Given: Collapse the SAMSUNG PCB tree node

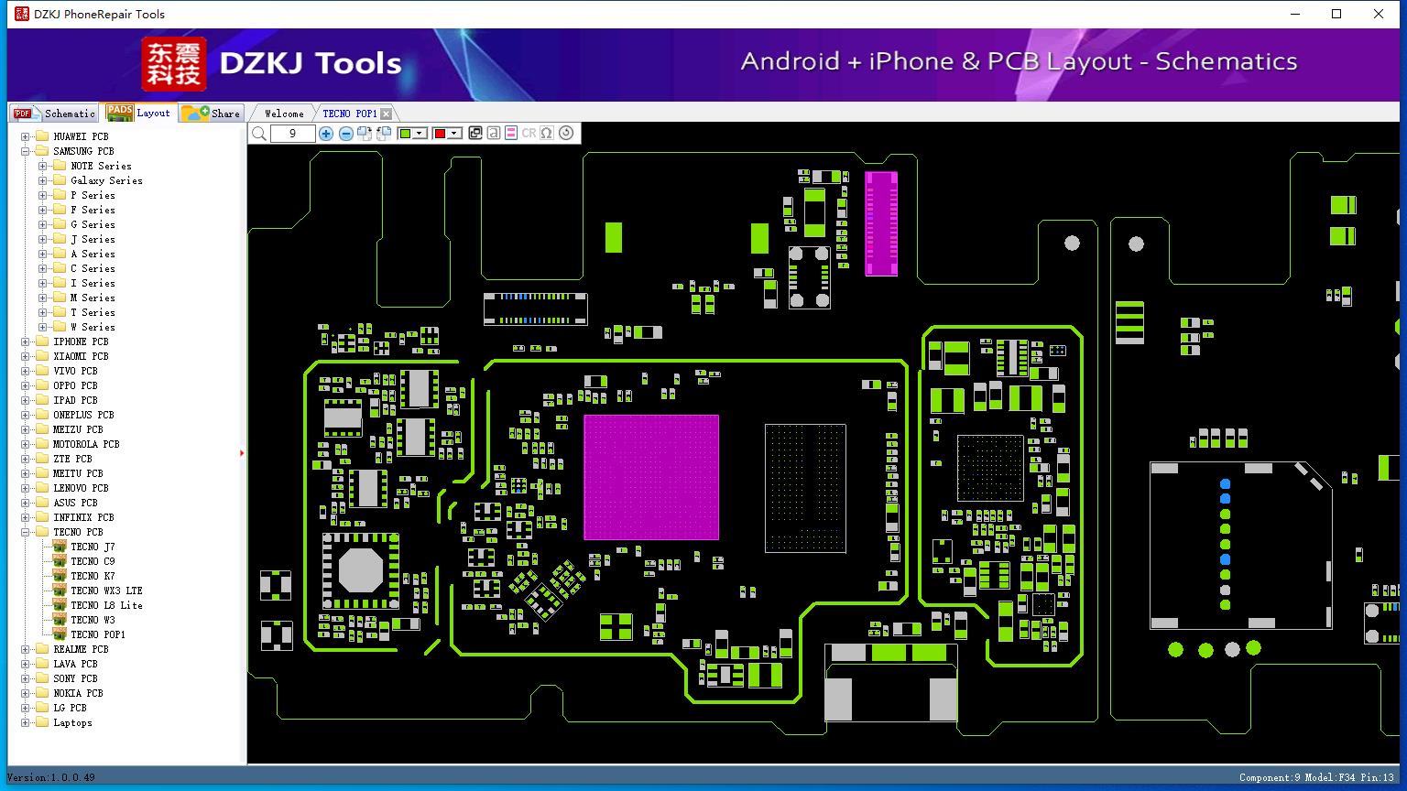Looking at the screenshot, I should [26, 151].
